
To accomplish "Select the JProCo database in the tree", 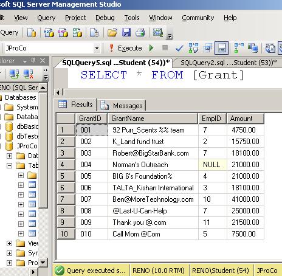I will pyautogui.click(x=27, y=146).
